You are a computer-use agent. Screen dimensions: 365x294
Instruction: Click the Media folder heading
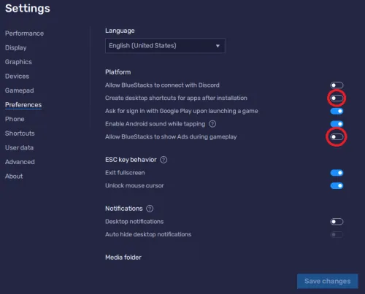123,258
